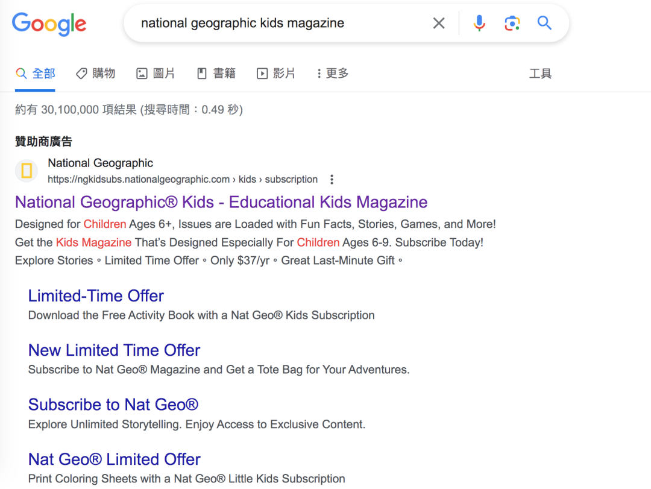This screenshot has height=489, width=651.
Task: Click 'Explore Unlimited Storytelling' description text
Action: (x=197, y=424)
